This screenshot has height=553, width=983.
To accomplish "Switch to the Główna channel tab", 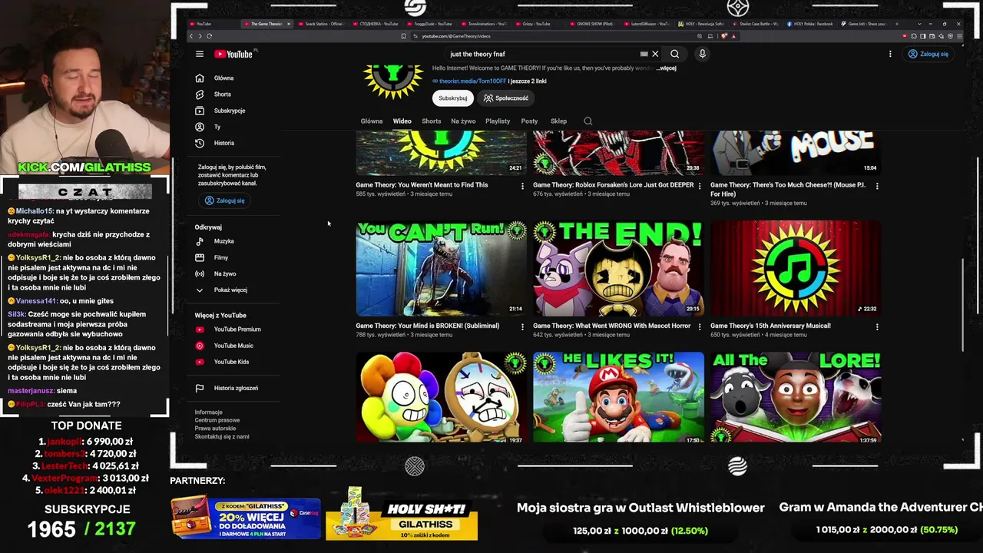I will (x=372, y=121).
